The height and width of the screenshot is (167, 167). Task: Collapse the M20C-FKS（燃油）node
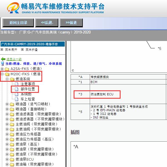[x=2, y=74]
